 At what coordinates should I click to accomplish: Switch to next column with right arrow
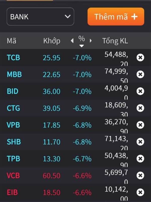click(91, 41)
